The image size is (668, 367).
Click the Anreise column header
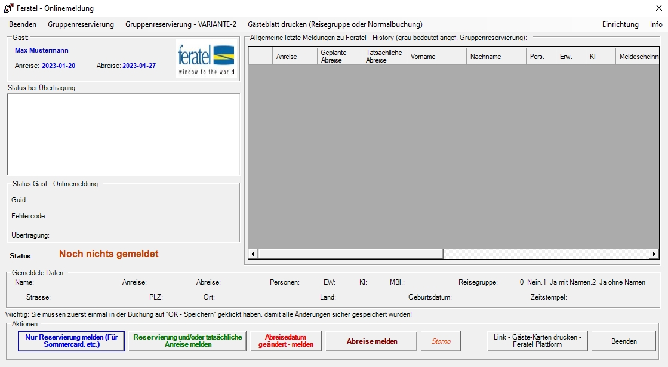coord(295,56)
